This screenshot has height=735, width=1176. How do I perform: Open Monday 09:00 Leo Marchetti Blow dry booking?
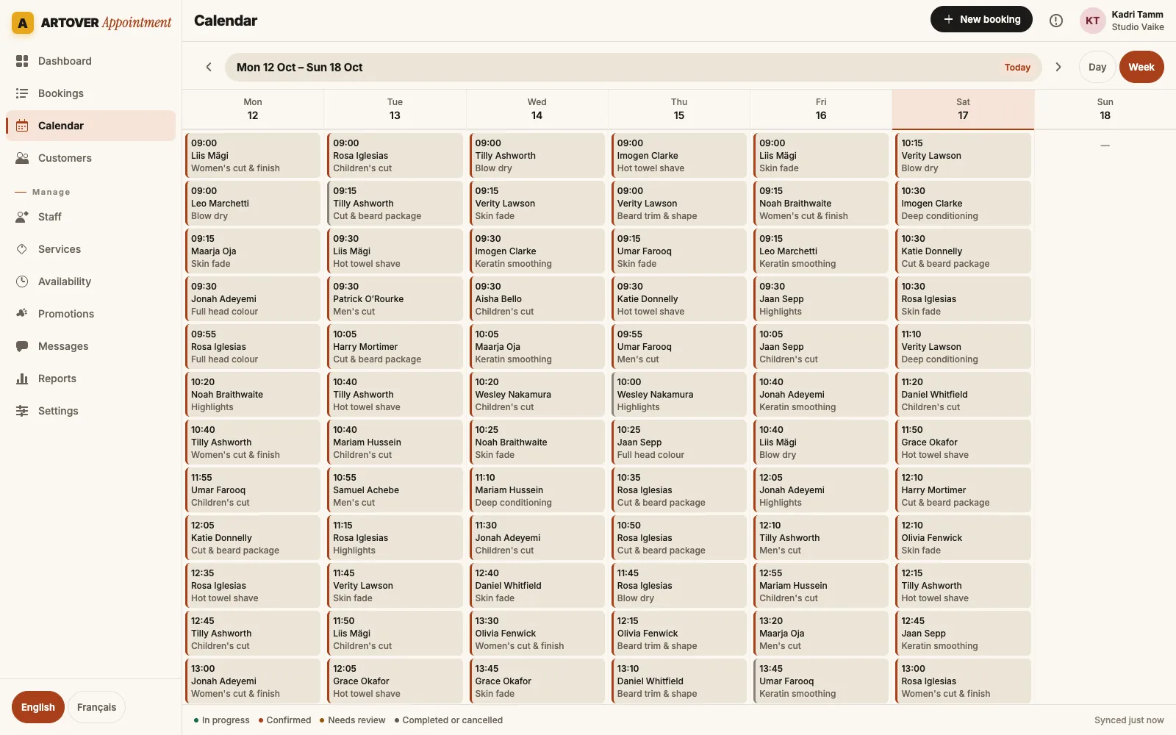253,204
